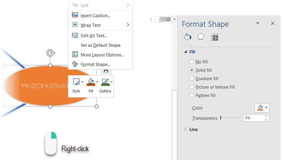Click the Insert Caption icon
Screen dimensions: 282x160
pyautogui.click(x=75, y=15)
